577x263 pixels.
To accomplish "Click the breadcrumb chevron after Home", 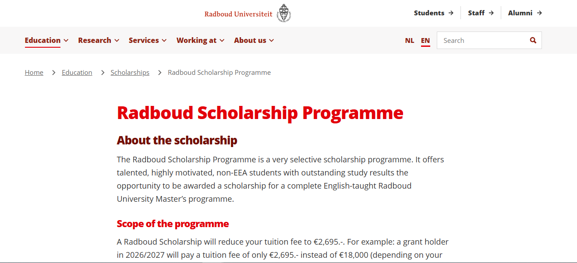I will pyautogui.click(x=53, y=73).
